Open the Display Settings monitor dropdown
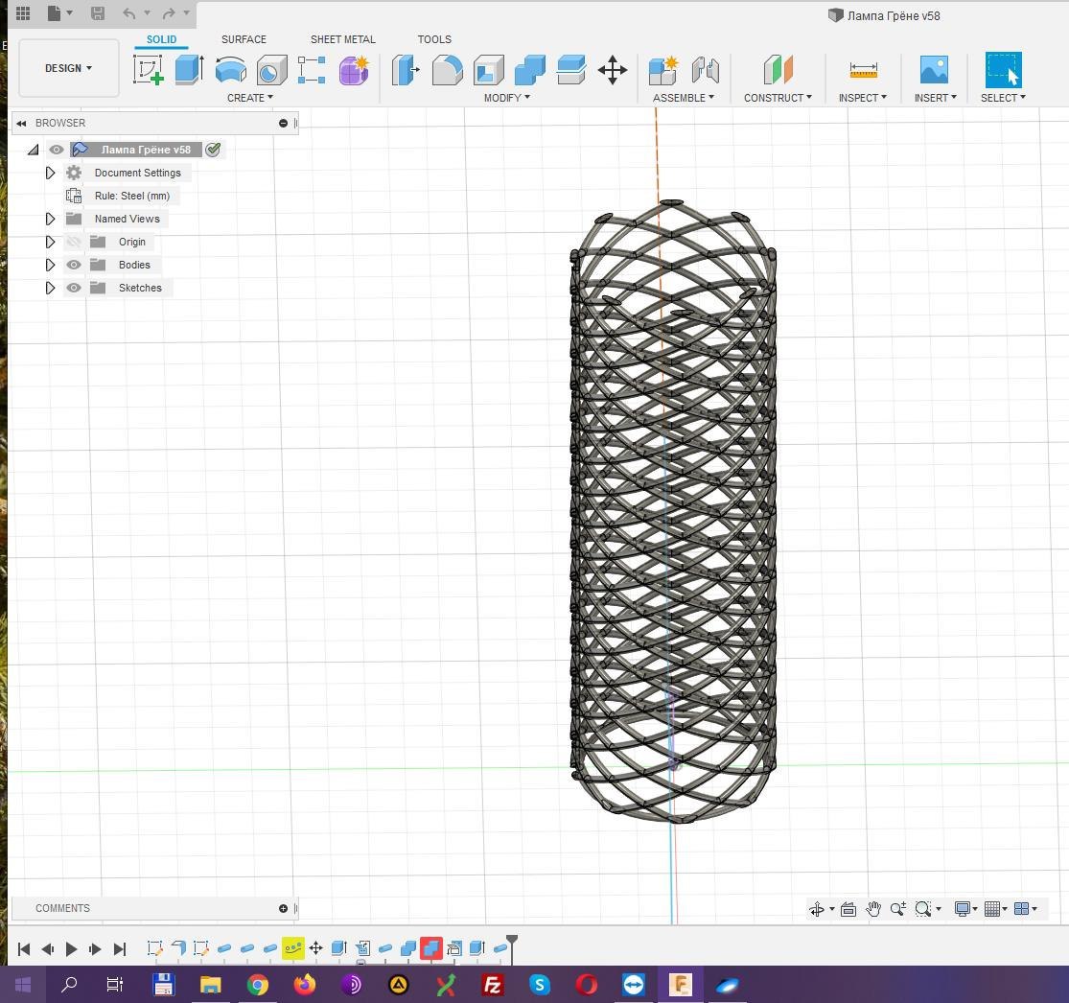1069x1003 pixels. [966, 909]
